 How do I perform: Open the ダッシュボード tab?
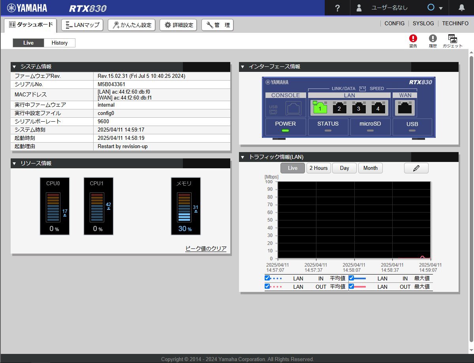(31, 25)
